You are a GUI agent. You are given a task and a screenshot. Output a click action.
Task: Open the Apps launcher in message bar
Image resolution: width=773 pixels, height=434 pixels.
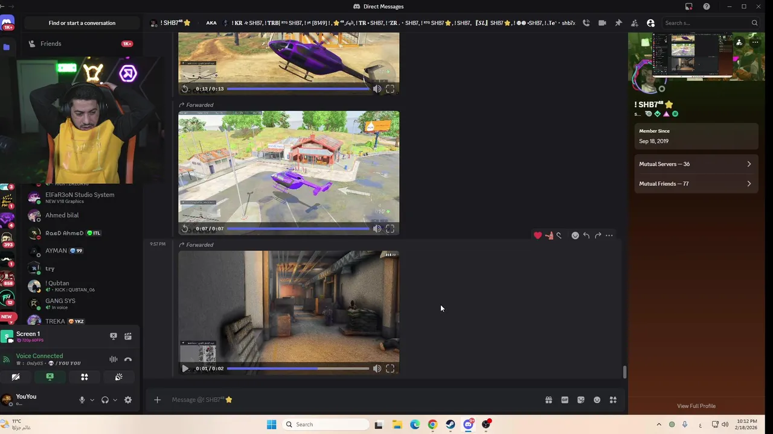click(x=613, y=400)
